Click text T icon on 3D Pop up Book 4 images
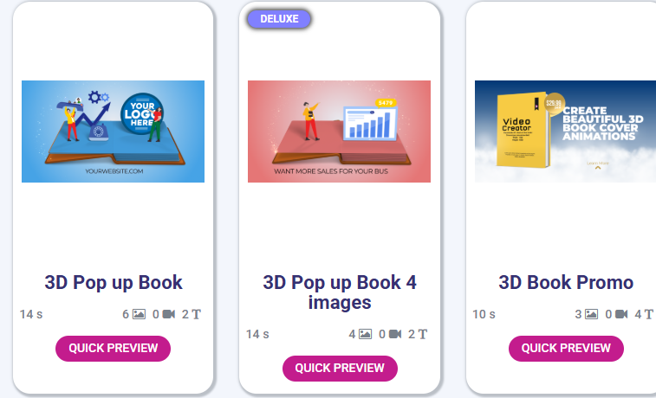This screenshot has height=398, width=656. [x=423, y=334]
